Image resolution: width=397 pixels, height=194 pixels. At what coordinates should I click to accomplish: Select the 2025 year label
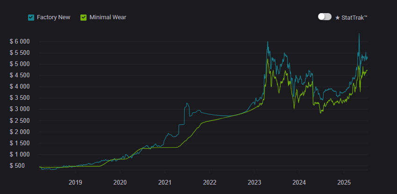click(x=344, y=182)
